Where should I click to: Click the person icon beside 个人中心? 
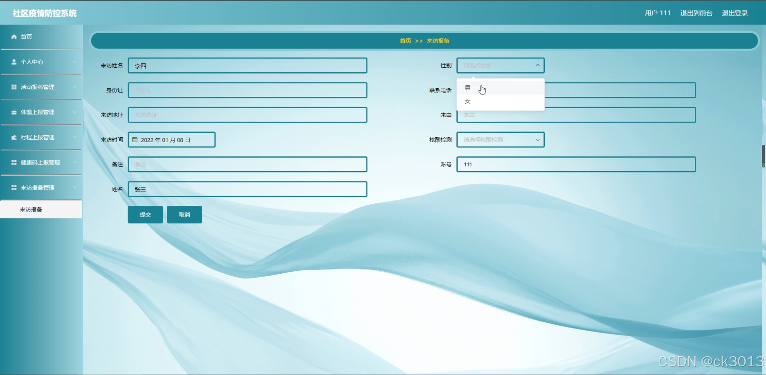pos(14,62)
